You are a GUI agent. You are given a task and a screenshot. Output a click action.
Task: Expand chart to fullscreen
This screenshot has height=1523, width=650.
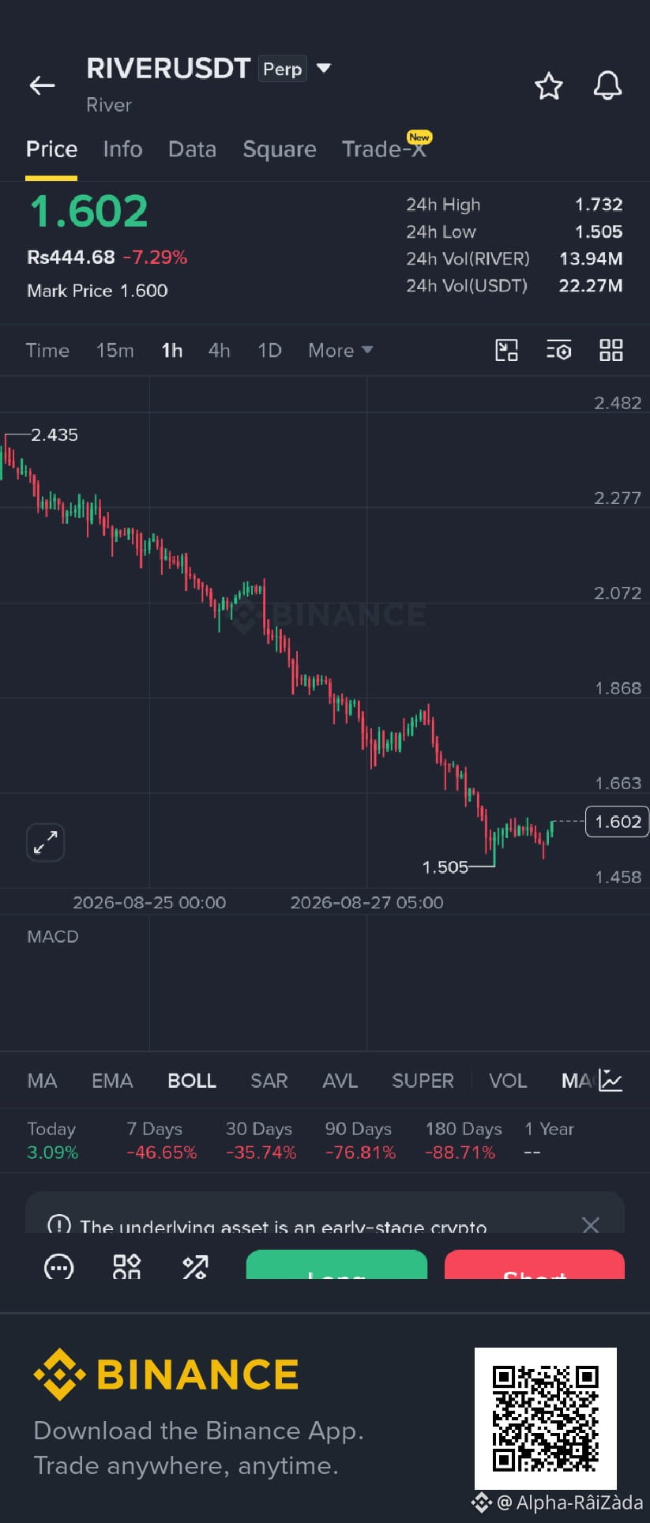tap(45, 843)
